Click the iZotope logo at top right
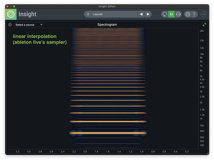This screenshot has width=214, height=161. pyautogui.click(x=204, y=14)
